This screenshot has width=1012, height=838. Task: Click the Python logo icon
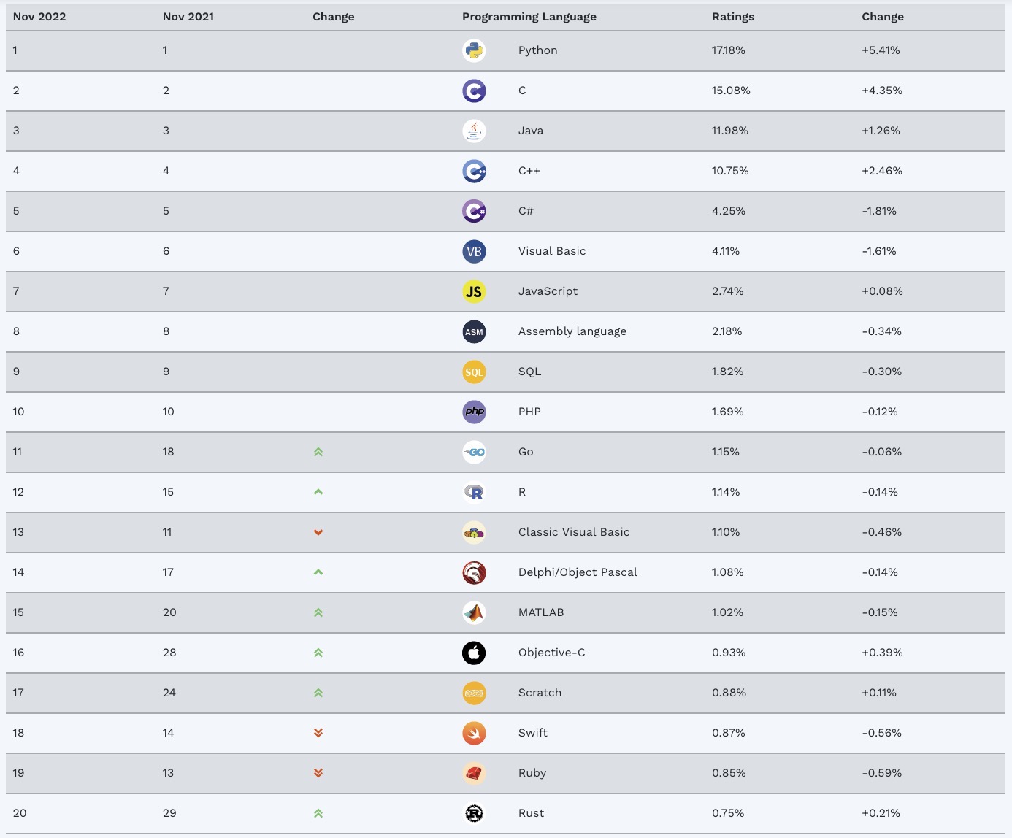pos(474,50)
